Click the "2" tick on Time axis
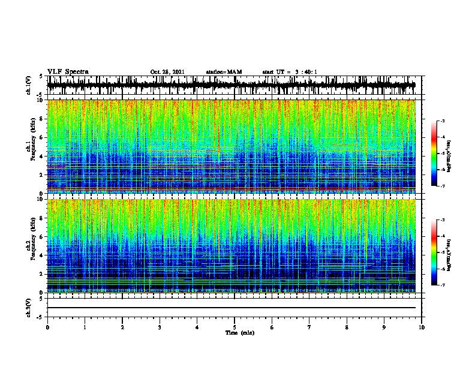Image resolution: width=475 pixels, height=367 pixels. 122,327
